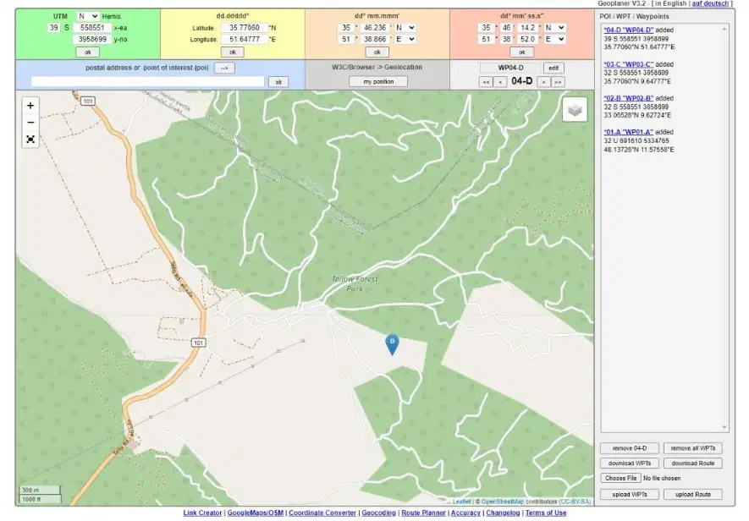Click the blue waypoint D marker

(392, 343)
